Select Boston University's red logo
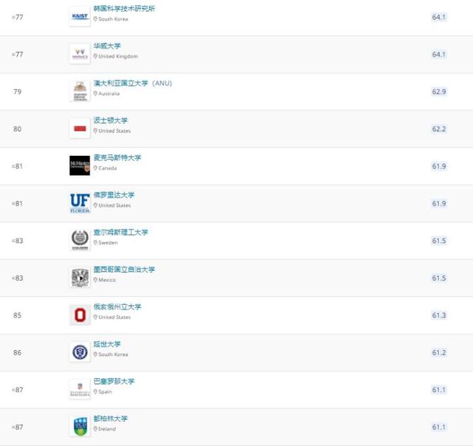This screenshot has height=446, width=473. click(80, 128)
